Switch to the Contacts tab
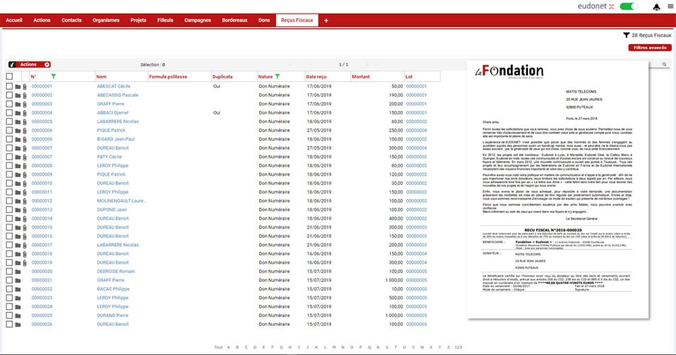Screen dimensions: 676x355 click(72, 20)
